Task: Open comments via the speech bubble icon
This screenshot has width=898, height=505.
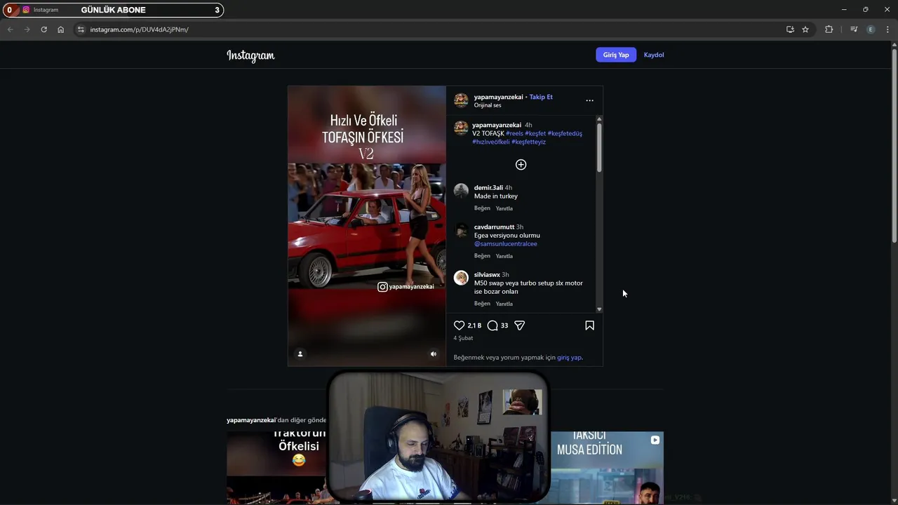Action: click(492, 325)
